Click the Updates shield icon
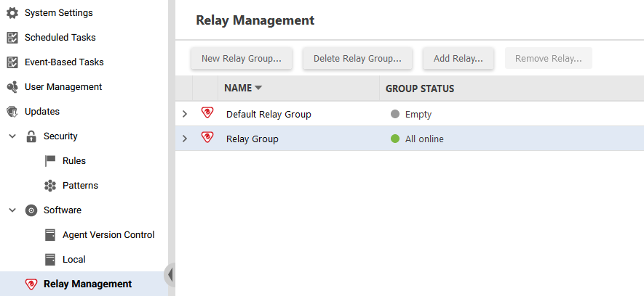 12,111
